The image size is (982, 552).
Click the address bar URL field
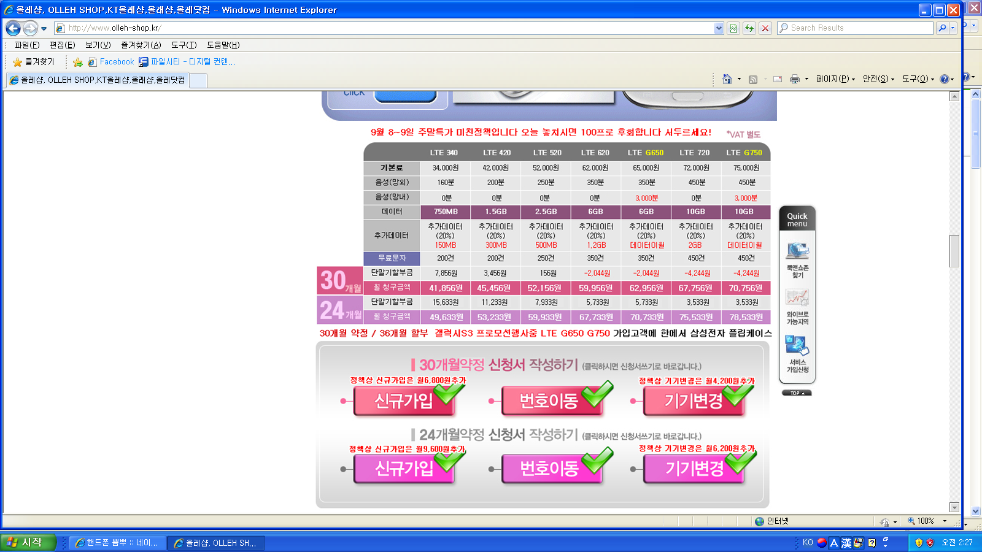click(384, 28)
